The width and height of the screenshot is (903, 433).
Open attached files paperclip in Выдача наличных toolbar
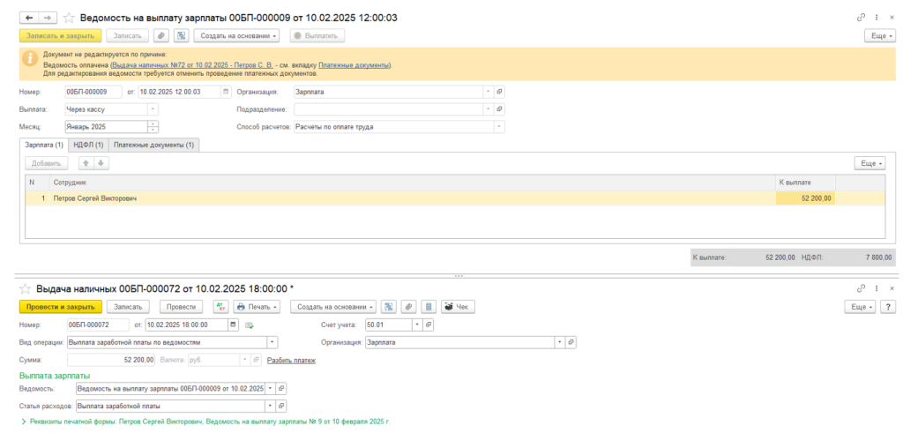pyautogui.click(x=408, y=307)
